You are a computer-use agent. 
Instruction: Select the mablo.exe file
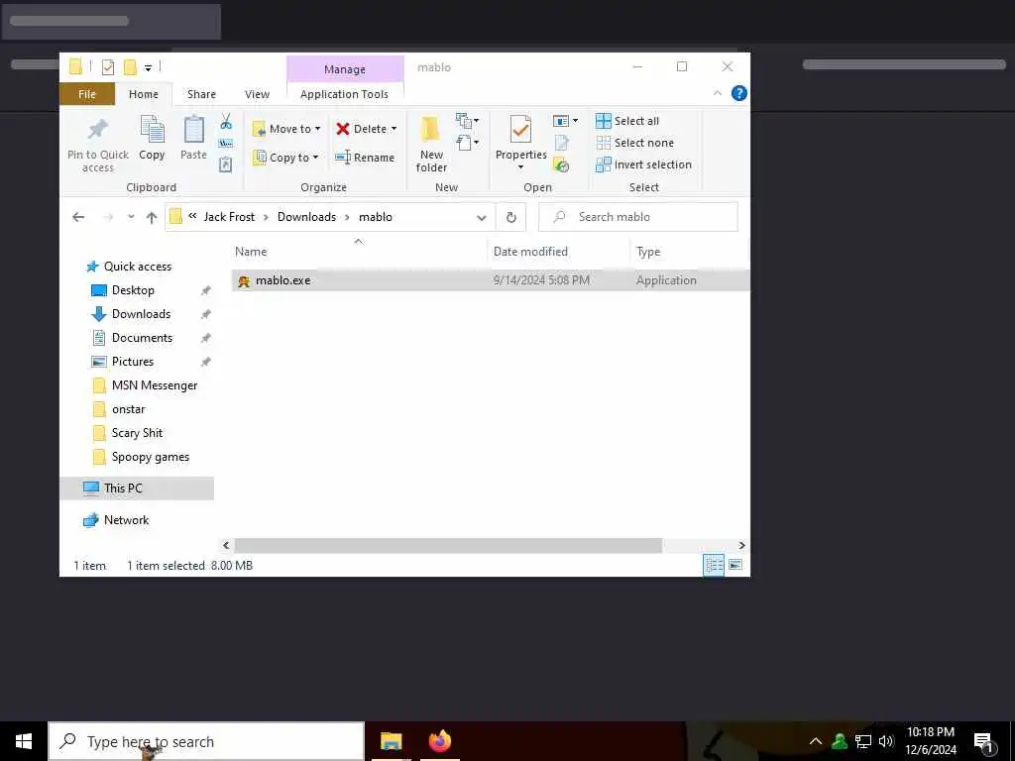coord(490,280)
